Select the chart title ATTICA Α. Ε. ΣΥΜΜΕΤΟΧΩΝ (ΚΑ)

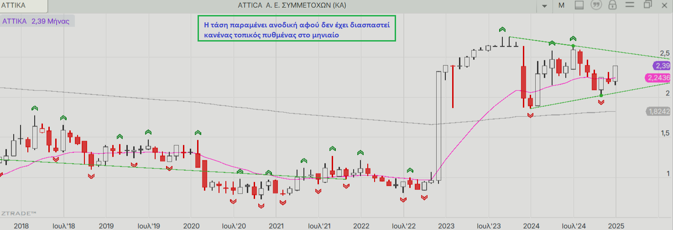click(292, 5)
